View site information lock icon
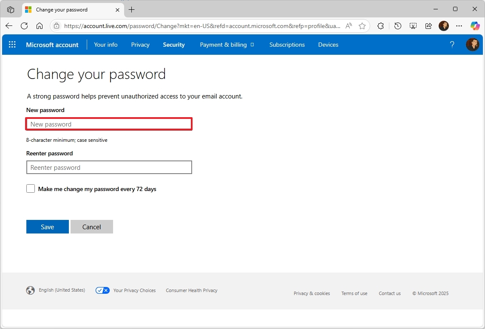 pyautogui.click(x=57, y=26)
